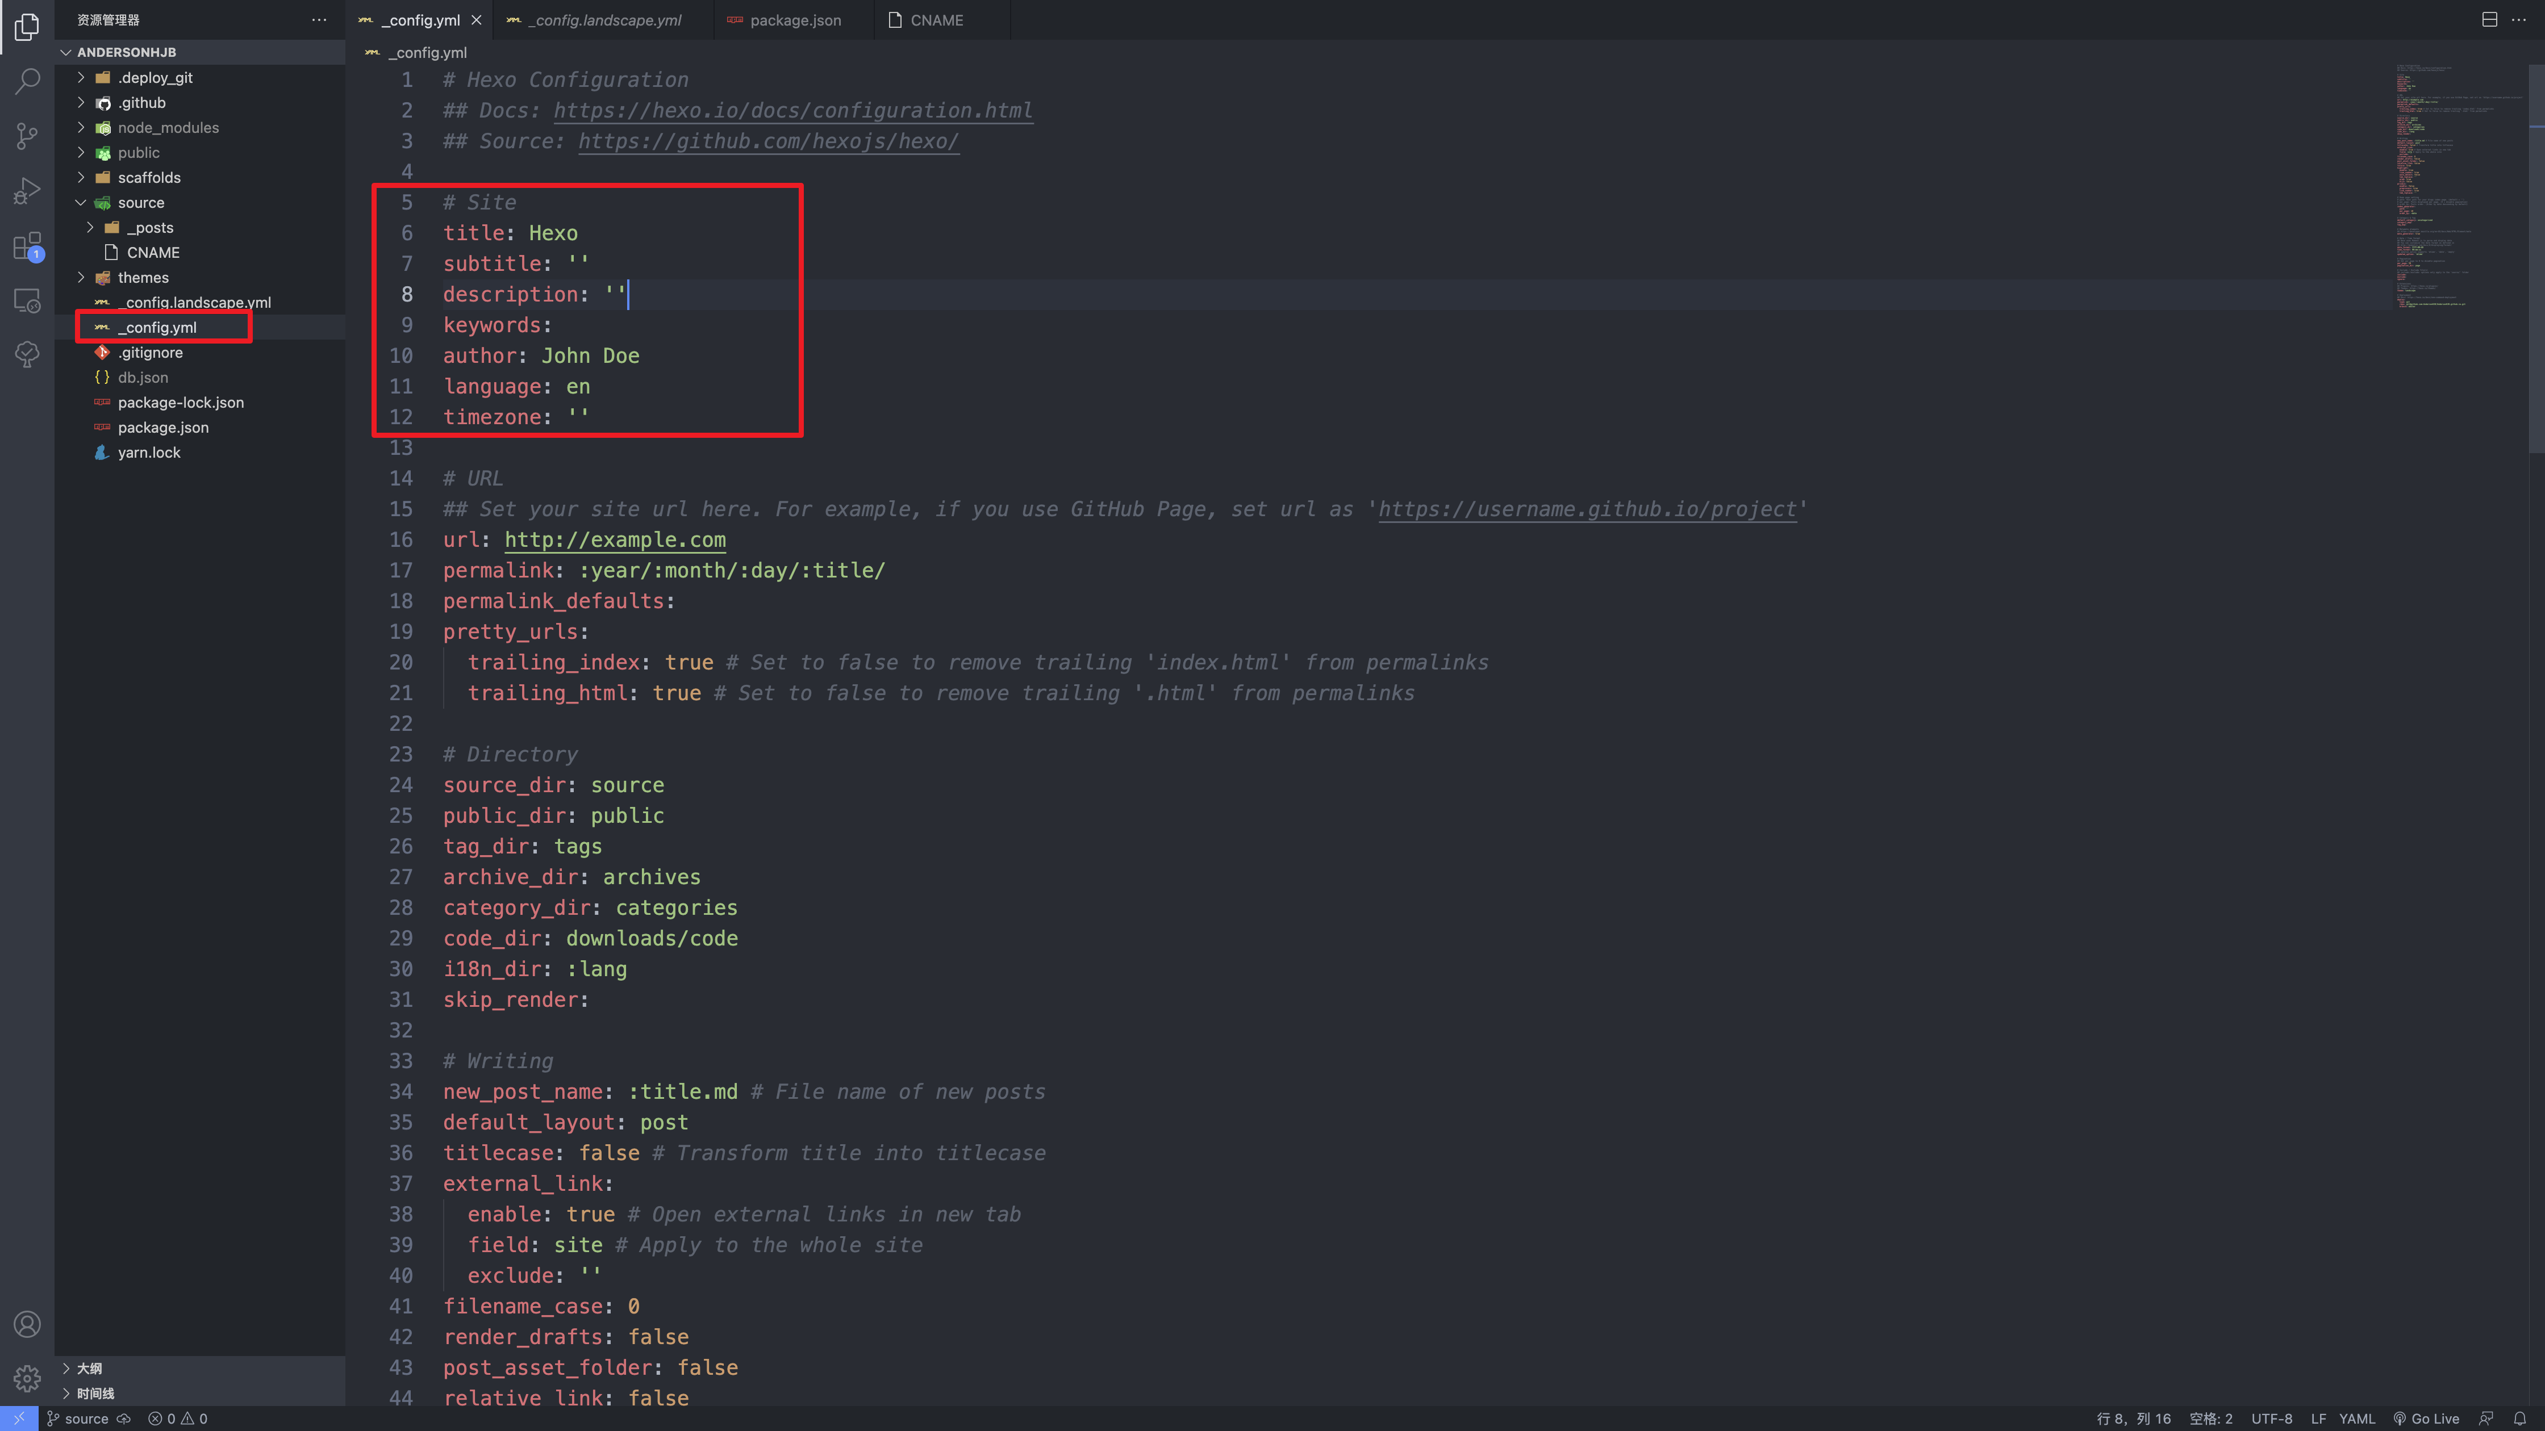Click the line and column position indicator

2133,1418
